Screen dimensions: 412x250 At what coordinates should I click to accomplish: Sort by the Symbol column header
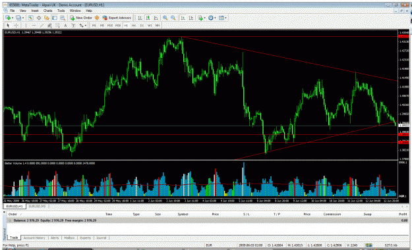[x=183, y=214]
